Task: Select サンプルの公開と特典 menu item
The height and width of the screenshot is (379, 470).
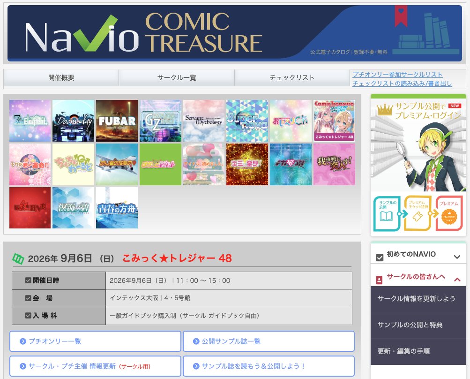Action: (x=418, y=325)
